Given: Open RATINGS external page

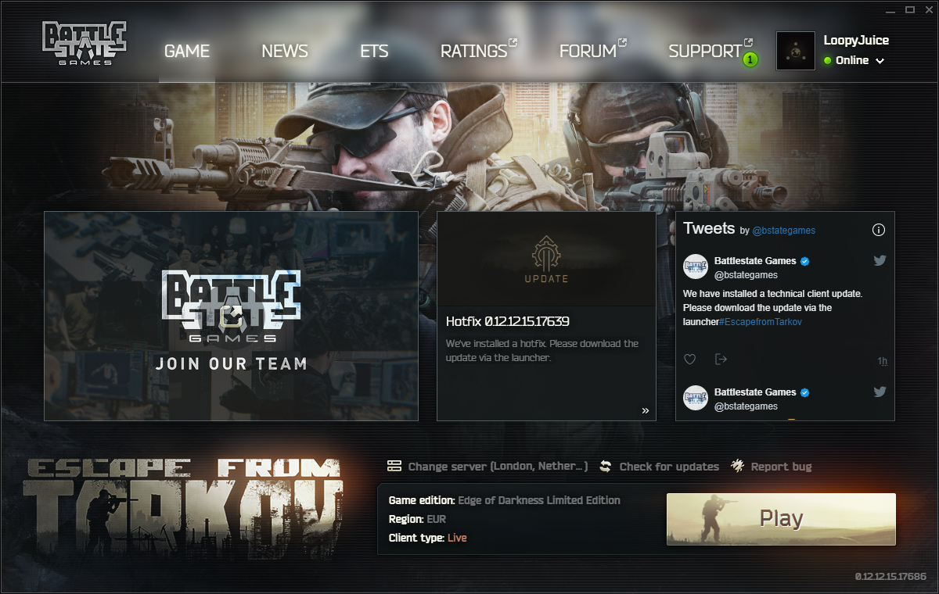Looking at the screenshot, I should tap(478, 51).
